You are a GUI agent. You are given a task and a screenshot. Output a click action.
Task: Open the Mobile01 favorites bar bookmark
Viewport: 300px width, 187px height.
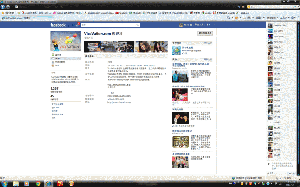pos(135,13)
